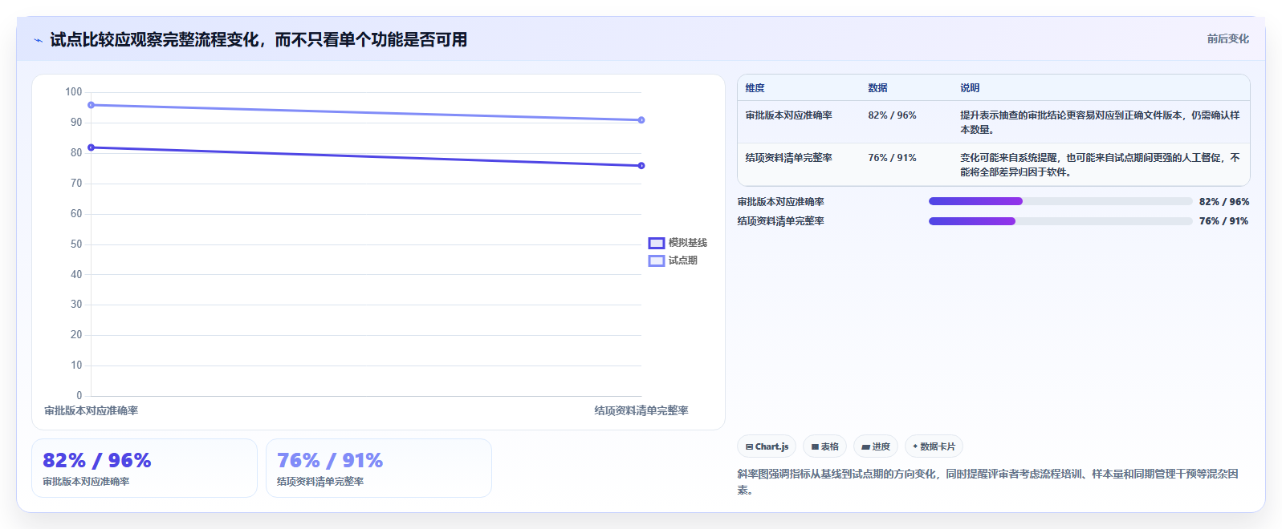Select the 进度 tag chip
1282x529 pixels.
click(x=876, y=446)
